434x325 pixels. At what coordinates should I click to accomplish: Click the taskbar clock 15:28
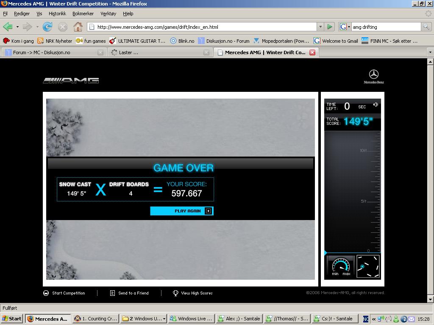tap(423, 319)
